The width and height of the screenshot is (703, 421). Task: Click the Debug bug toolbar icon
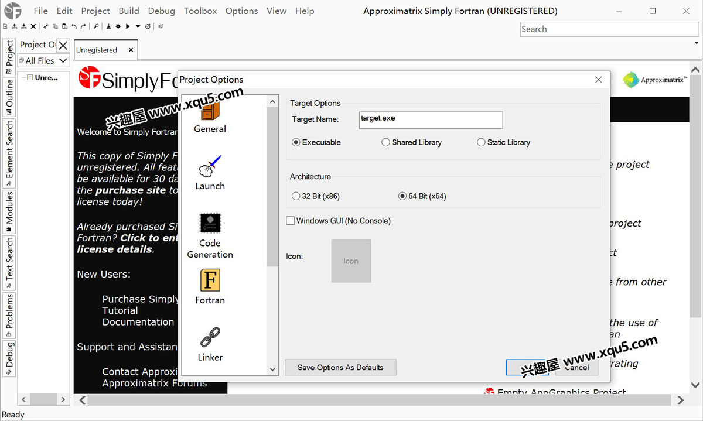click(x=148, y=26)
